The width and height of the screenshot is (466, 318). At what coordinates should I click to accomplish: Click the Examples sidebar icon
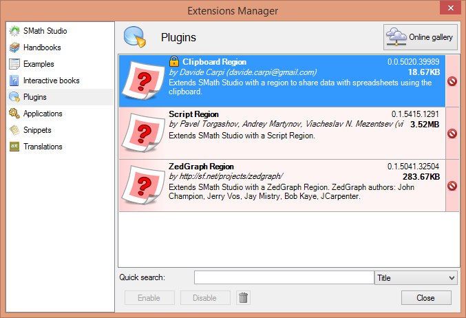(x=14, y=64)
